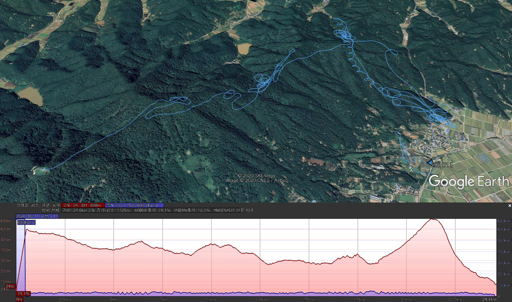Click the 74.1% slope tag on chart
This screenshot has height=302, width=512.
(x=23, y=294)
